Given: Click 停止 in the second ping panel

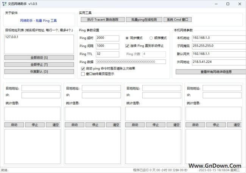Looking at the screenshot, I should (95, 125).
